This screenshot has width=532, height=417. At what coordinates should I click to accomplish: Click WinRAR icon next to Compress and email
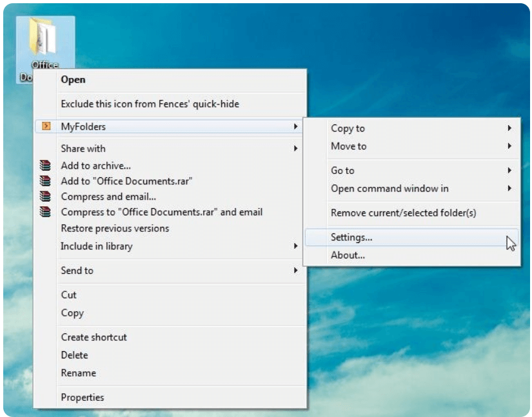click(x=45, y=197)
